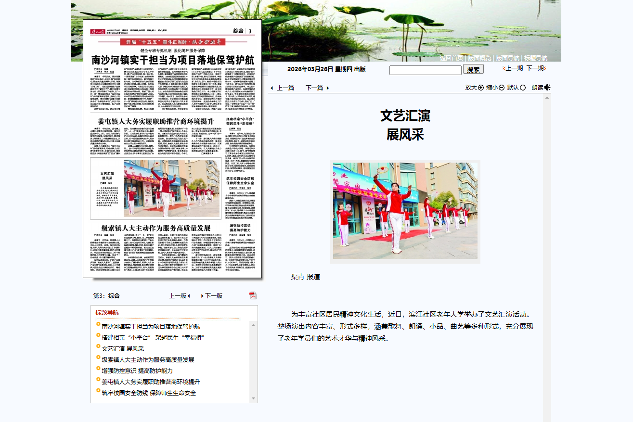This screenshot has width=633, height=422.
Task: Click the right arrow after 下一篇
Action: pyautogui.click(x=327, y=89)
